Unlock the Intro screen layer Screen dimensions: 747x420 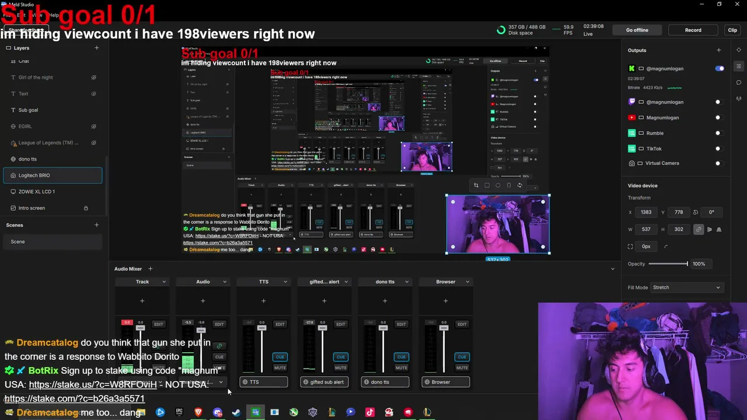coord(86,208)
